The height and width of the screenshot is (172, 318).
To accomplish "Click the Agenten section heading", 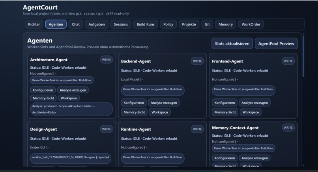I will coord(40,40).
